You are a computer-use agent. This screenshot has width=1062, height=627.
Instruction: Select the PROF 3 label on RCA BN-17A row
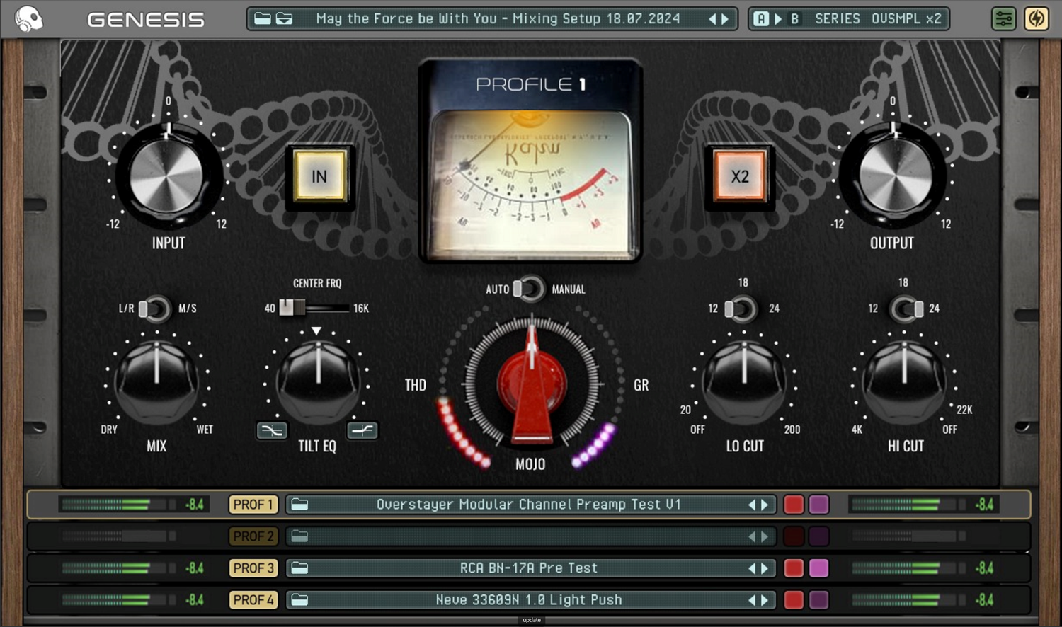(x=253, y=568)
